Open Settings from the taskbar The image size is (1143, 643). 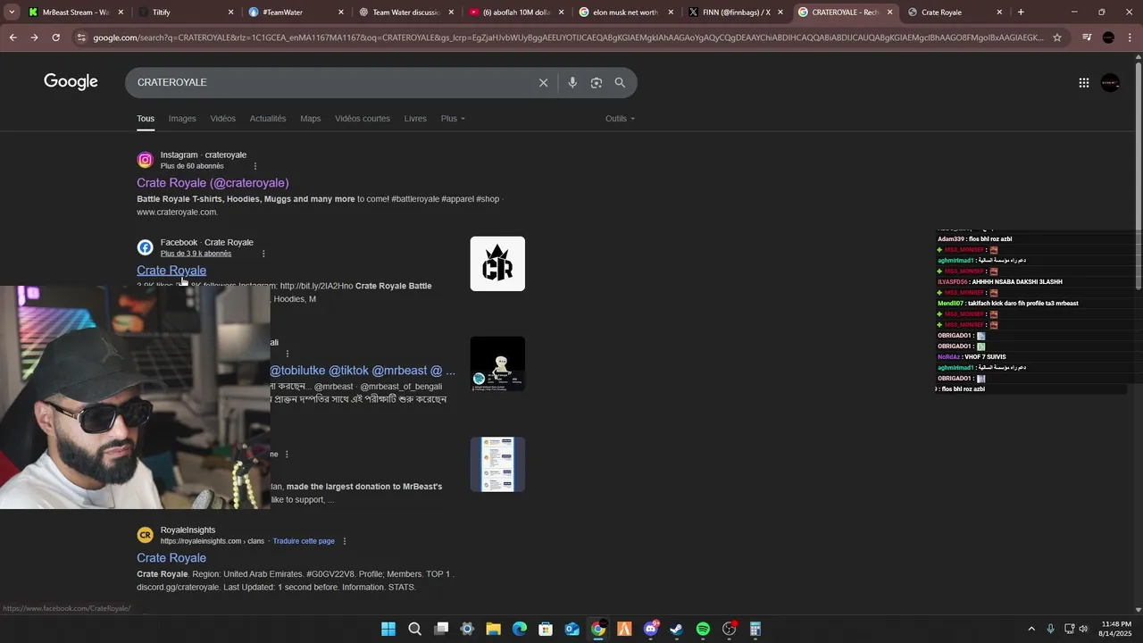[467, 629]
